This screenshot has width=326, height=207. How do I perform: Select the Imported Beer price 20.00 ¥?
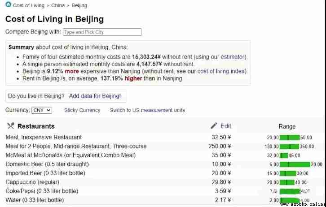[221, 173]
